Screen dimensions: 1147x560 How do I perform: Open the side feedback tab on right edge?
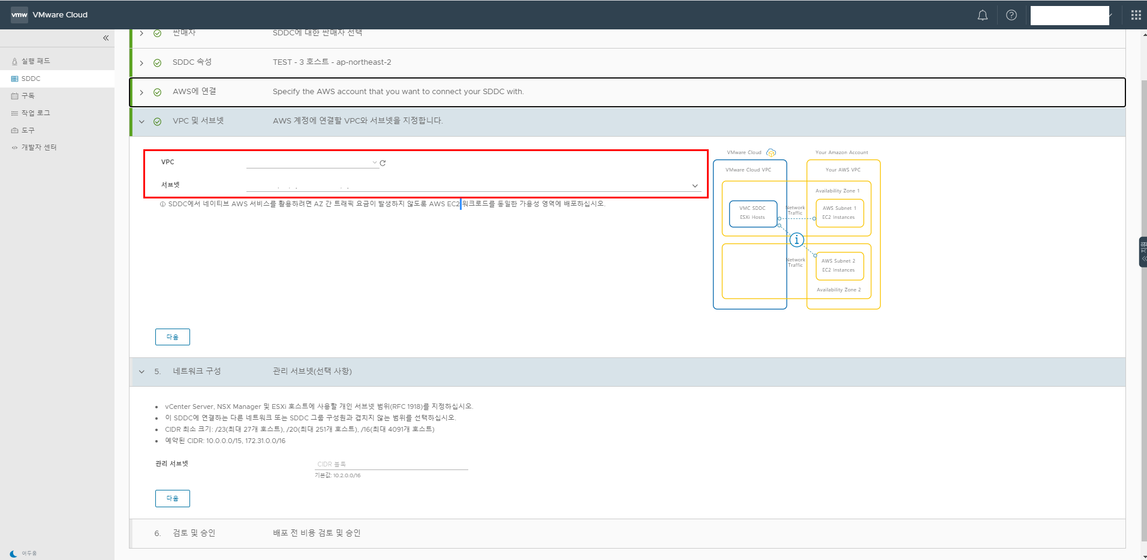tap(1143, 252)
